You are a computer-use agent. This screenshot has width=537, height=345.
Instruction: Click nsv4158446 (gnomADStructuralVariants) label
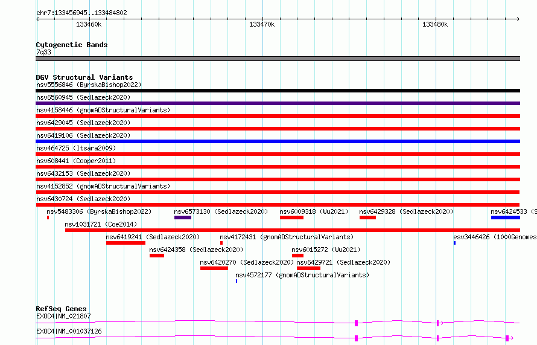point(103,110)
